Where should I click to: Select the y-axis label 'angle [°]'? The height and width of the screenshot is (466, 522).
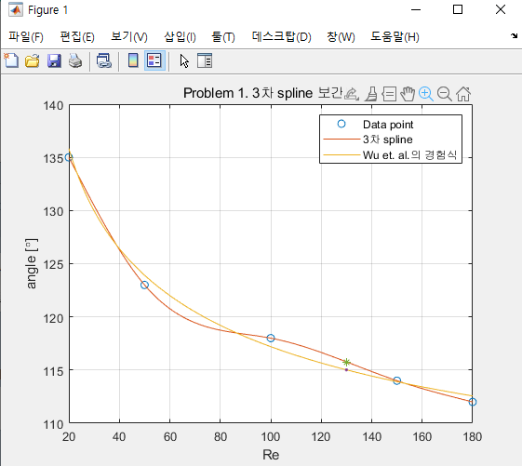pyautogui.click(x=32, y=263)
